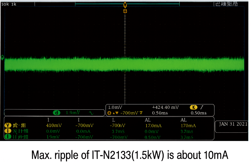Click the rising edge trigger slope symbol
The width and height of the screenshot is (251, 167).
tap(202, 107)
